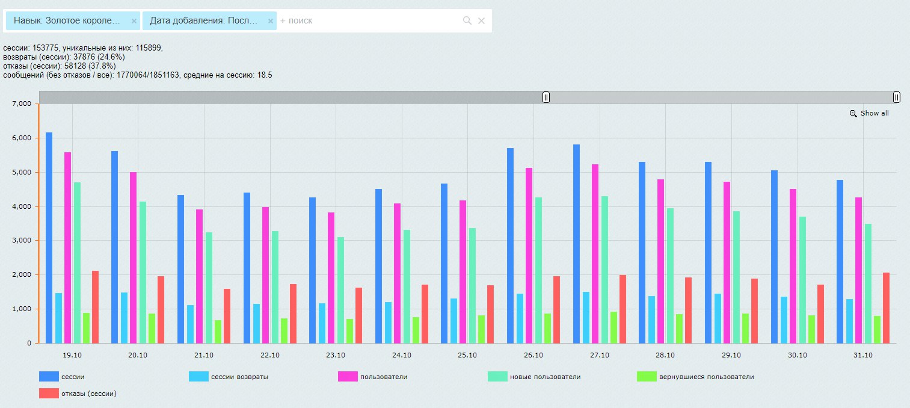910x408 pixels.
Task: Click the search magnifier icon
Action: click(x=467, y=20)
